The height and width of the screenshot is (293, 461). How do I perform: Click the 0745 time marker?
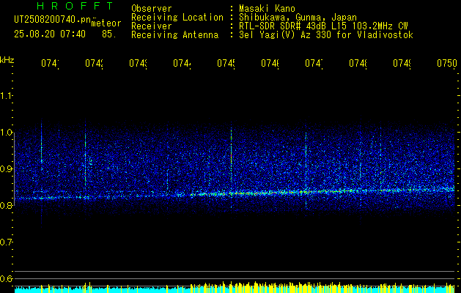pyautogui.click(x=226, y=63)
